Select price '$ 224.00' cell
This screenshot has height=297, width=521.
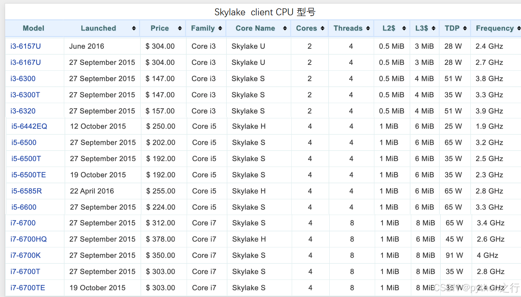(x=161, y=207)
